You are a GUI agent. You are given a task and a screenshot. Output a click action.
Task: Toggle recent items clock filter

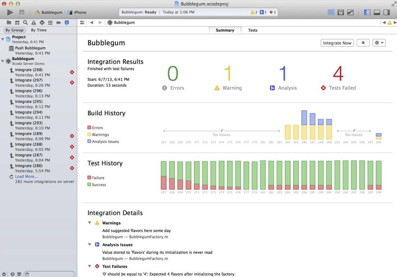(12, 274)
